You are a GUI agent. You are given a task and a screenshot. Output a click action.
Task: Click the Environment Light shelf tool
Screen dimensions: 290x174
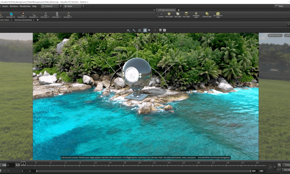point(218,15)
